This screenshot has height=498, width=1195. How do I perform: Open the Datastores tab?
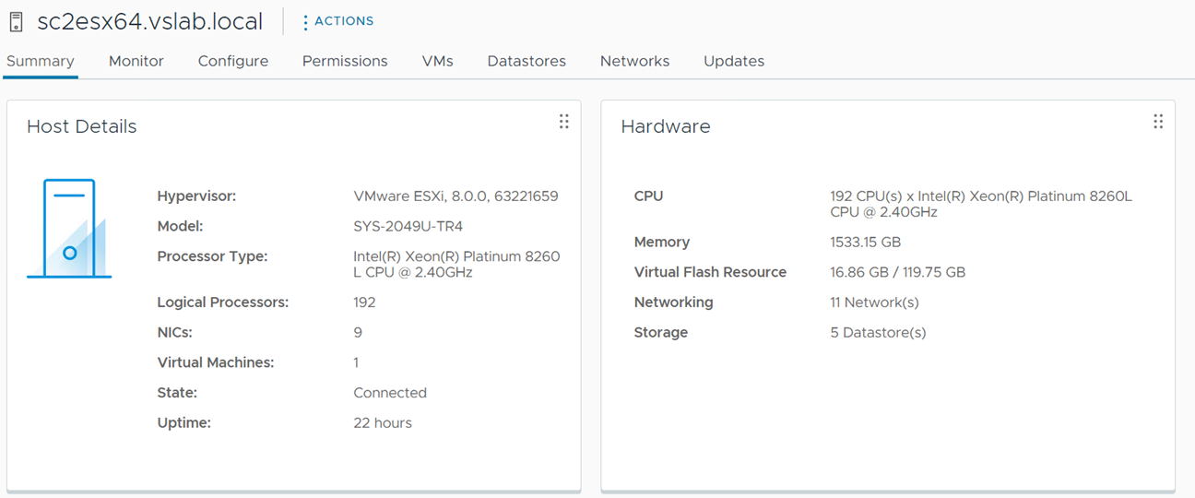click(527, 61)
